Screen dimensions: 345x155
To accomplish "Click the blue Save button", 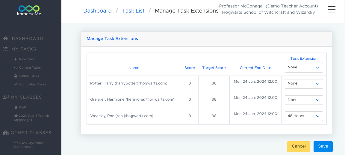I will [323, 146].
